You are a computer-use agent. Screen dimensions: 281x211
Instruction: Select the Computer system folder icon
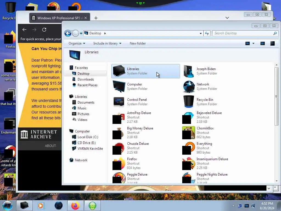[x=119, y=87]
